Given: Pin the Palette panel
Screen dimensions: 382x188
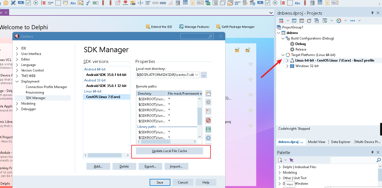Looking at the screenshot, I should point(373,152).
